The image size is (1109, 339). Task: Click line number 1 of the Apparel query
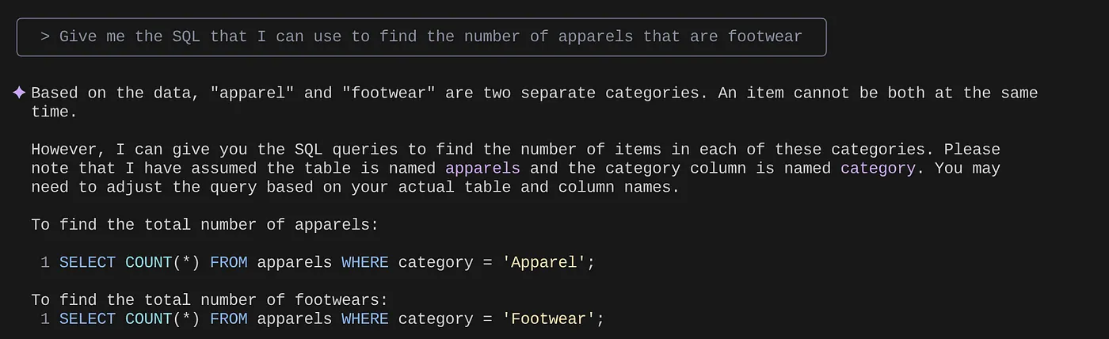tap(45, 262)
